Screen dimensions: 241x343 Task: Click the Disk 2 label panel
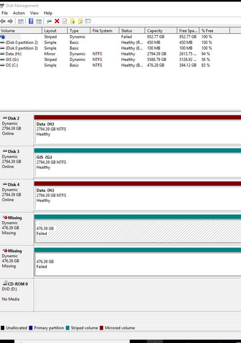click(17, 129)
